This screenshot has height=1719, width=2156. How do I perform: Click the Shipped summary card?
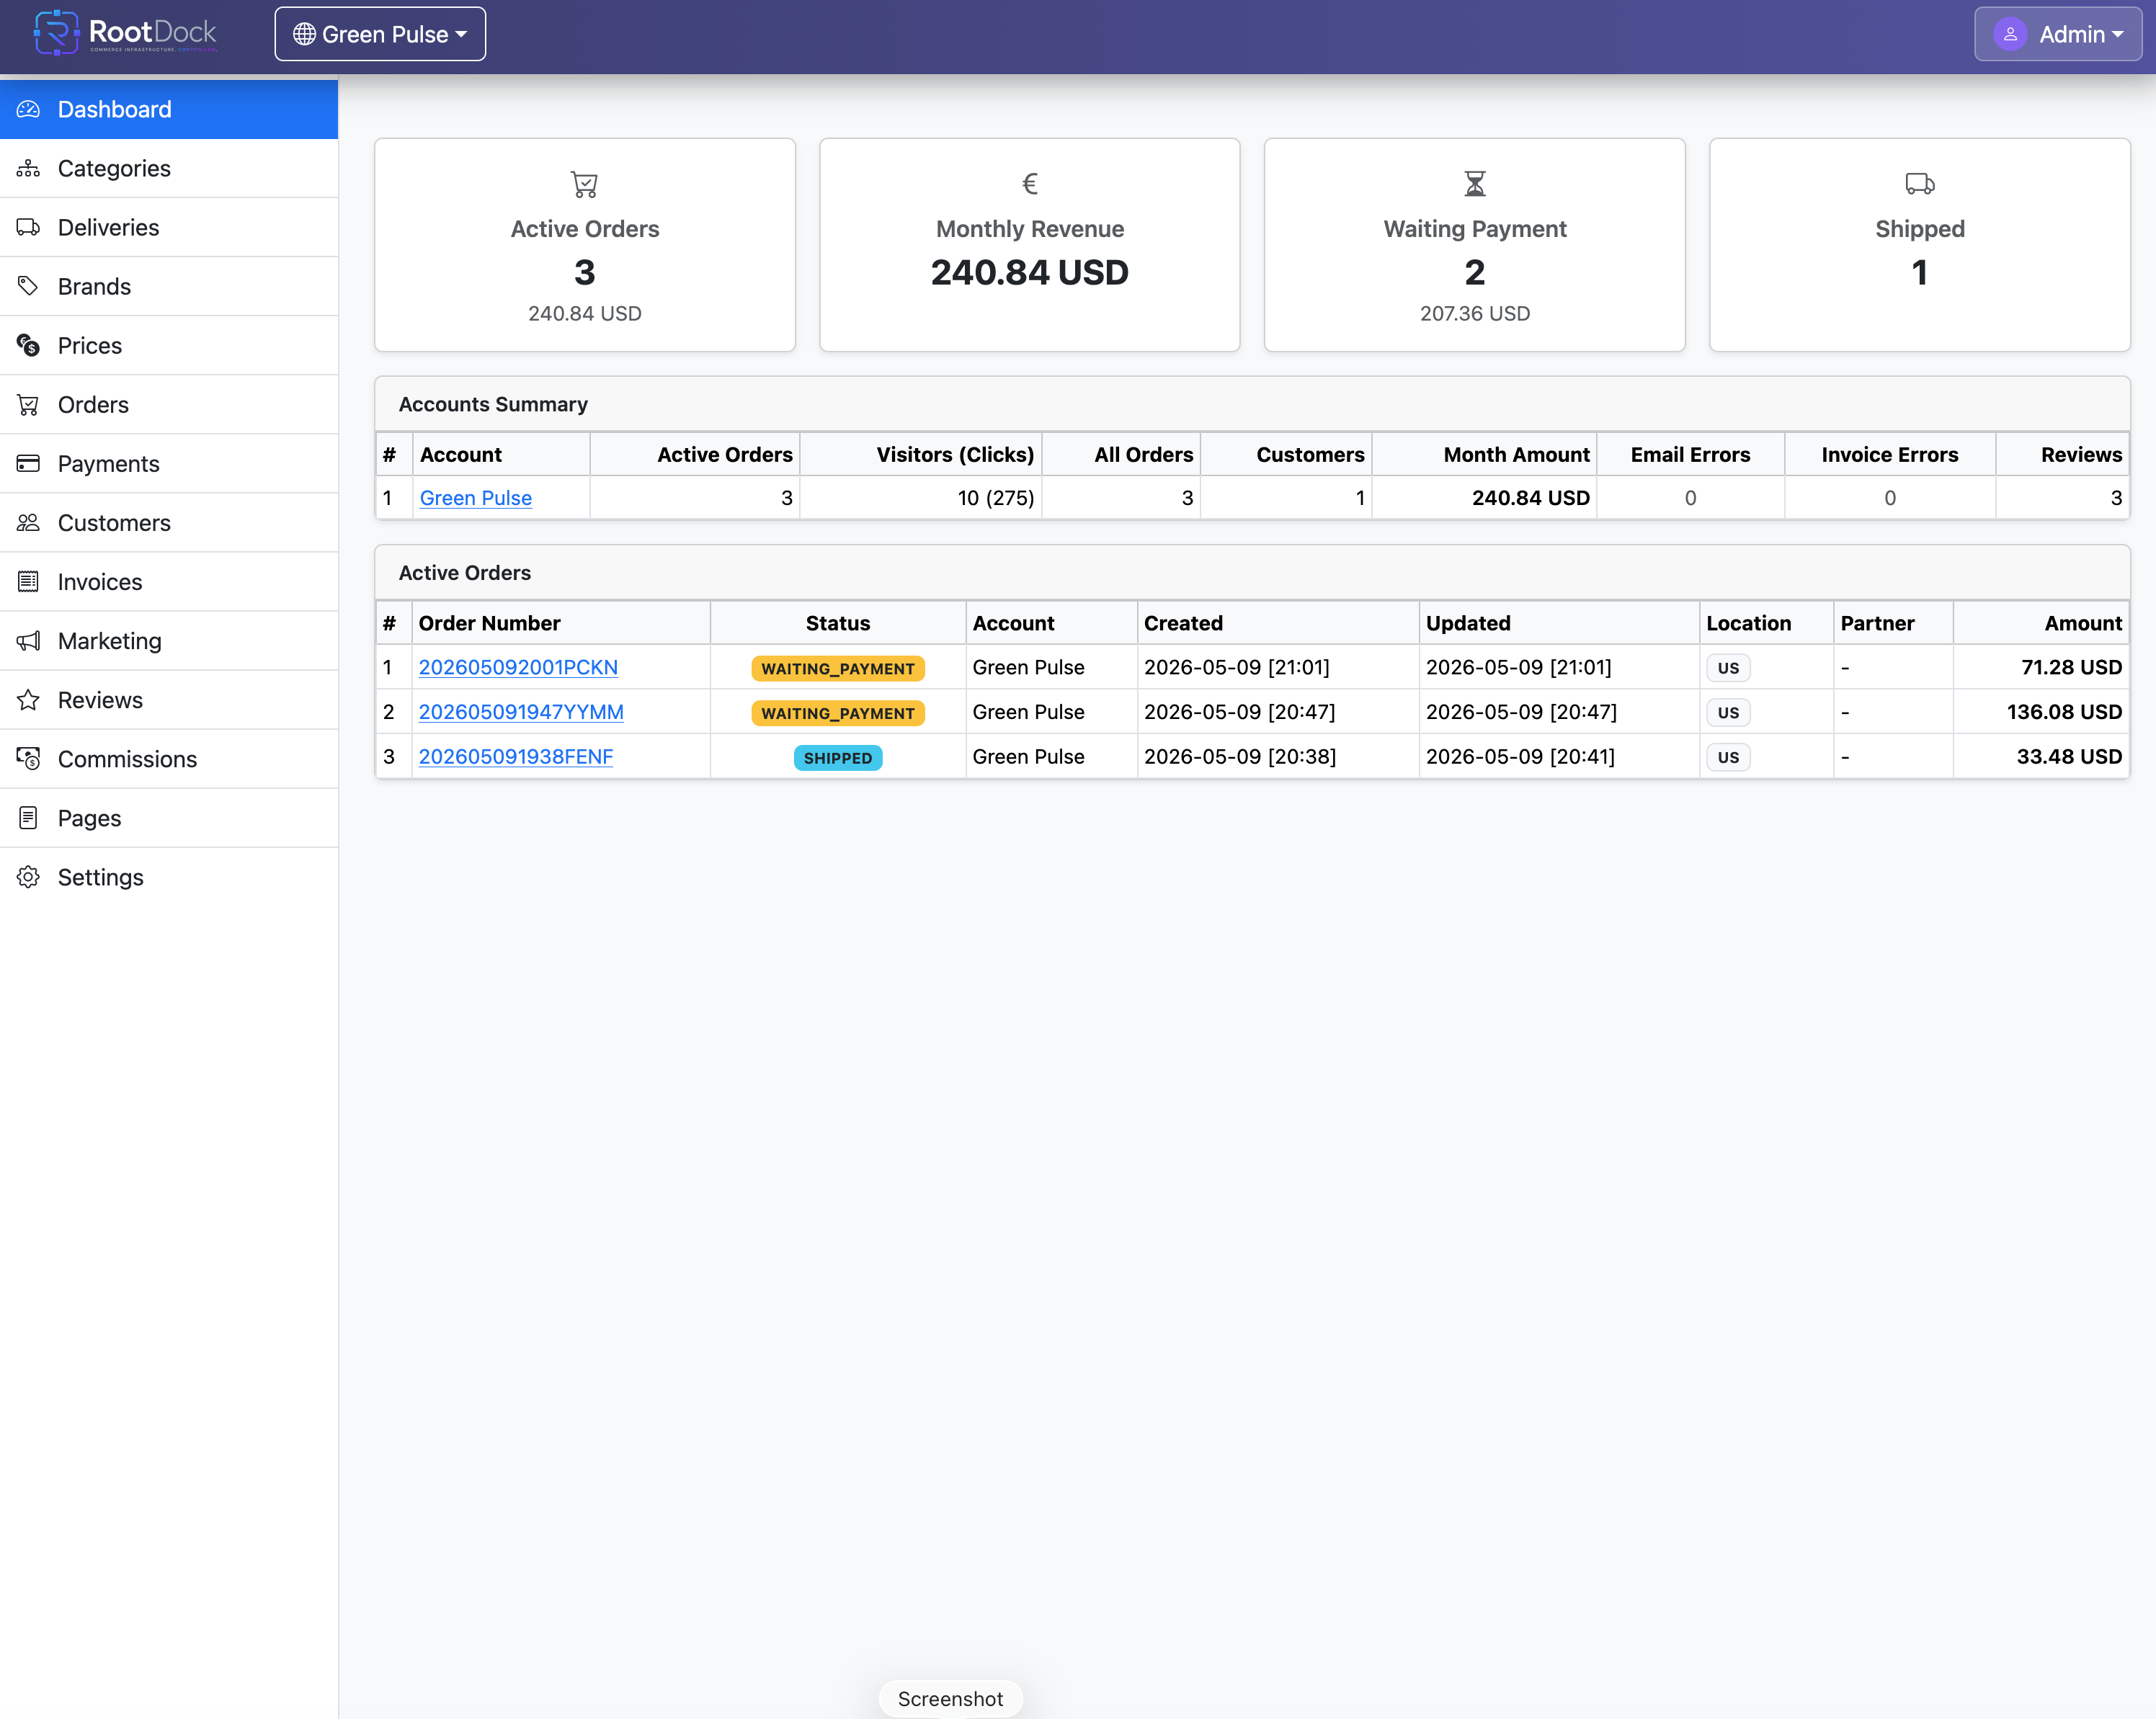point(1920,245)
